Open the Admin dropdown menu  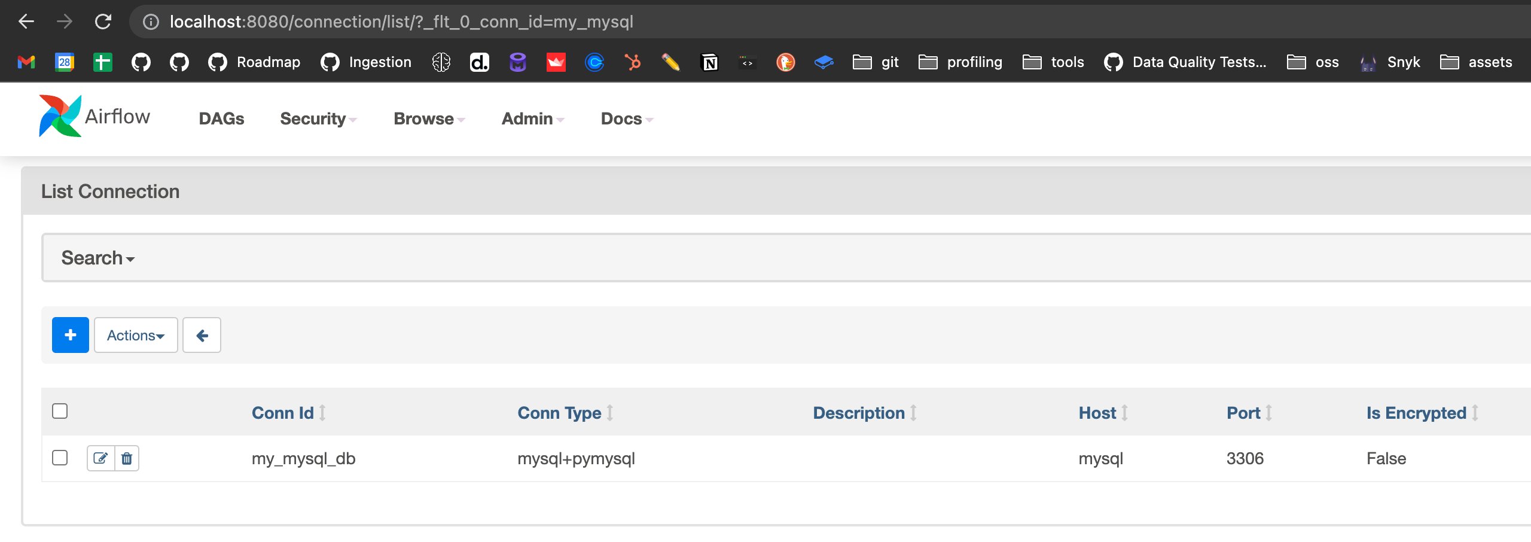click(533, 118)
